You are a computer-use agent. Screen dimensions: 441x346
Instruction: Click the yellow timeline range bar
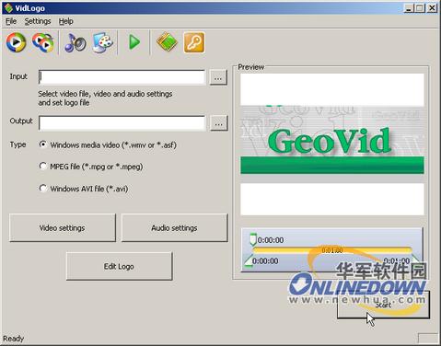(x=332, y=250)
